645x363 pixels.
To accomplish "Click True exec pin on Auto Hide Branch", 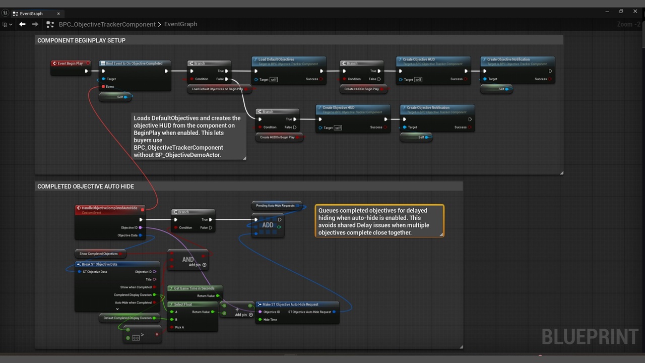I will (211, 220).
